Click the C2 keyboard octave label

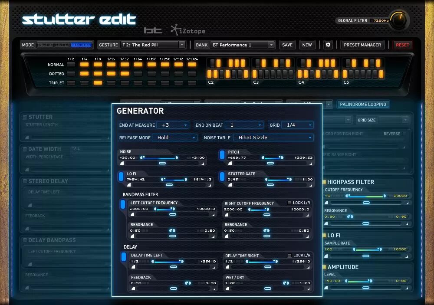click(211, 82)
